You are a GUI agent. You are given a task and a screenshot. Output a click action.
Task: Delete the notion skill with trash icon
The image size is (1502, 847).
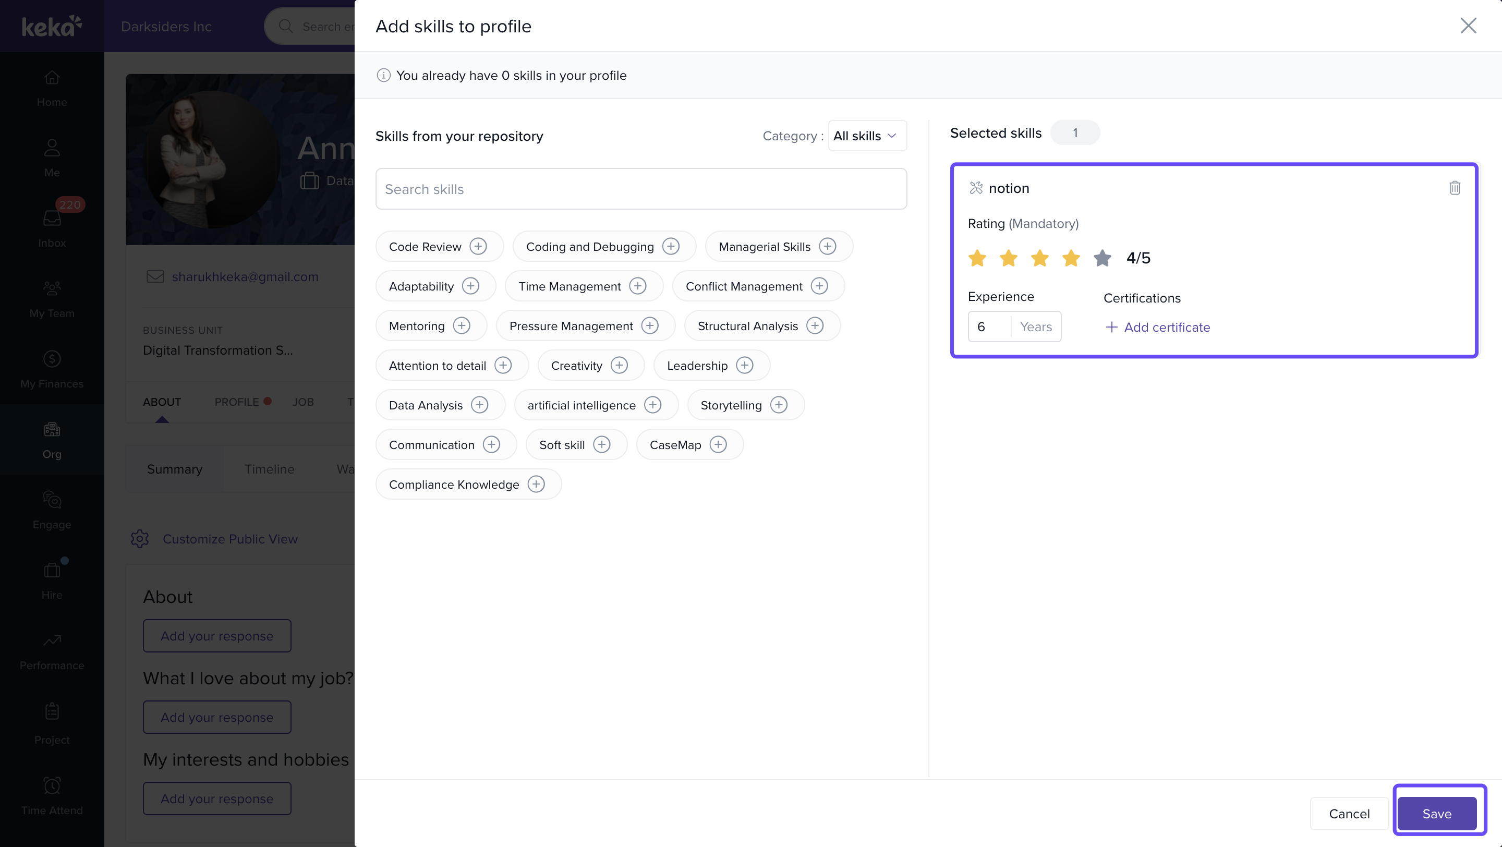[x=1454, y=188]
